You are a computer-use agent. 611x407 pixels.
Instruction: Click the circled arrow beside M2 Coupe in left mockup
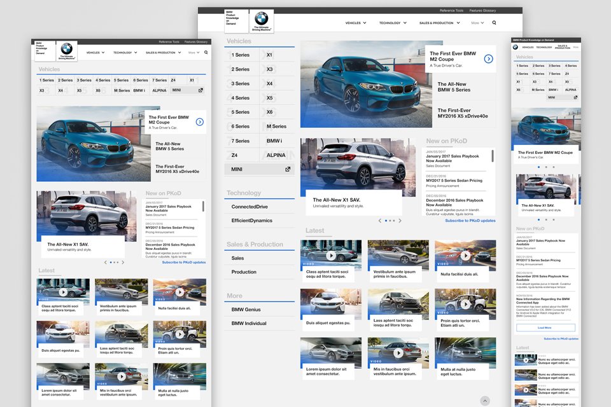(199, 122)
